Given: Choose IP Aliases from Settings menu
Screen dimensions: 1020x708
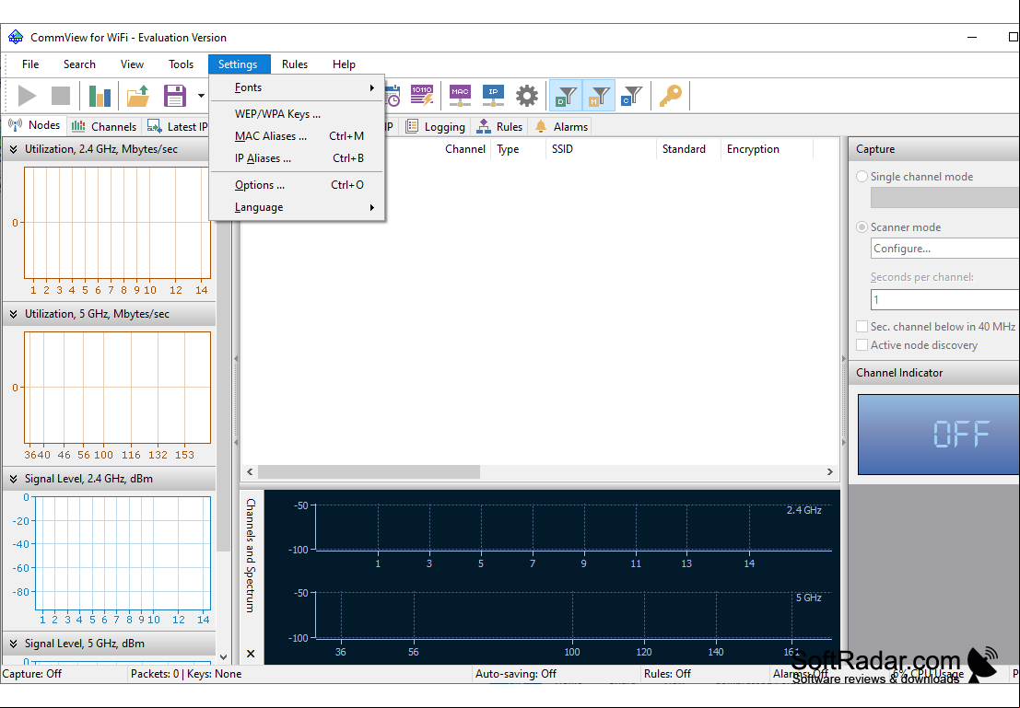Looking at the screenshot, I should (x=298, y=158).
